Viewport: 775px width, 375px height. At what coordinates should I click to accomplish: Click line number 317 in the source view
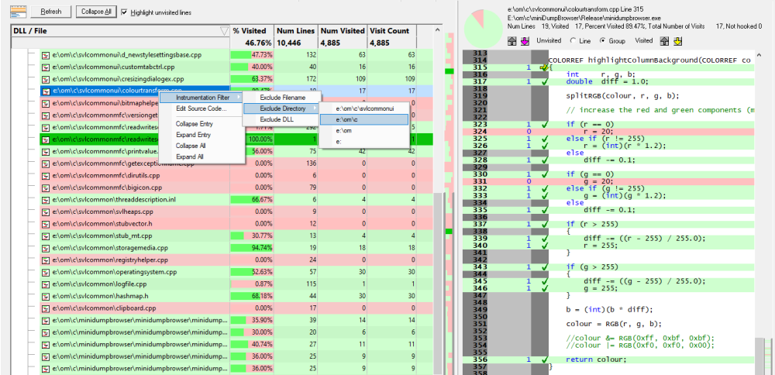[480, 82]
